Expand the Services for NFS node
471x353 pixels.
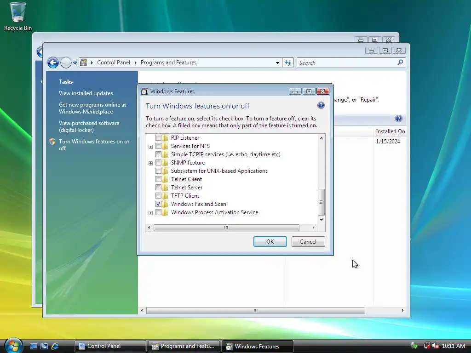click(150, 147)
